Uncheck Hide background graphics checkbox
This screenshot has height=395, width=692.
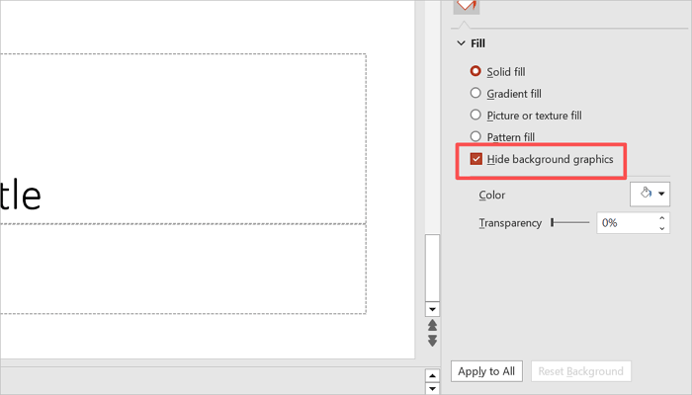point(476,159)
